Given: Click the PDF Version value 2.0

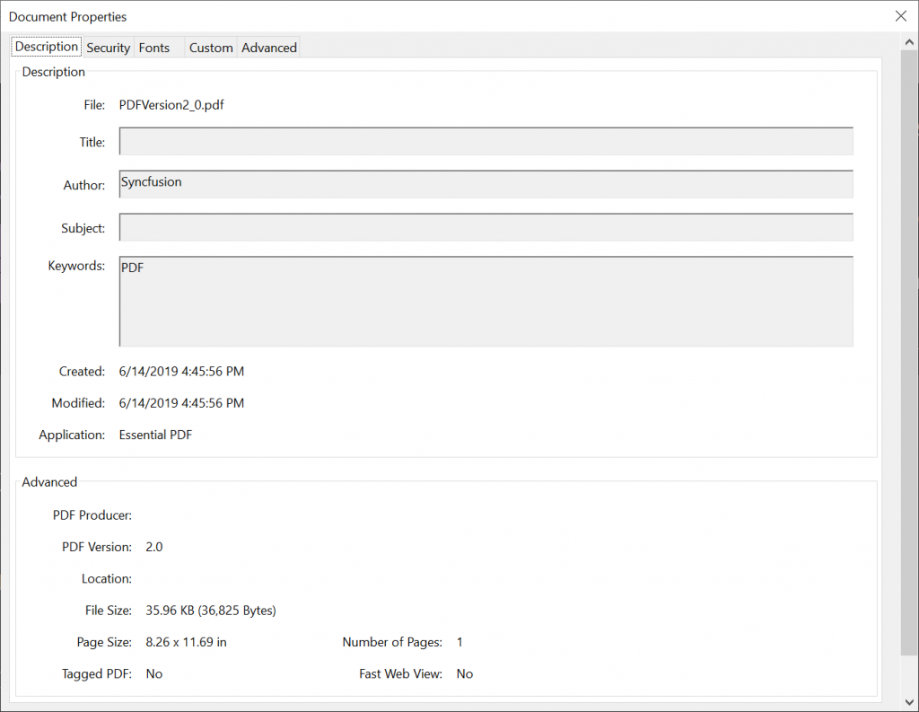Looking at the screenshot, I should point(153,546).
